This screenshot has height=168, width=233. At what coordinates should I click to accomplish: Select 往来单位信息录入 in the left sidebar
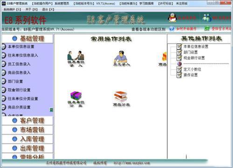coord(23,55)
